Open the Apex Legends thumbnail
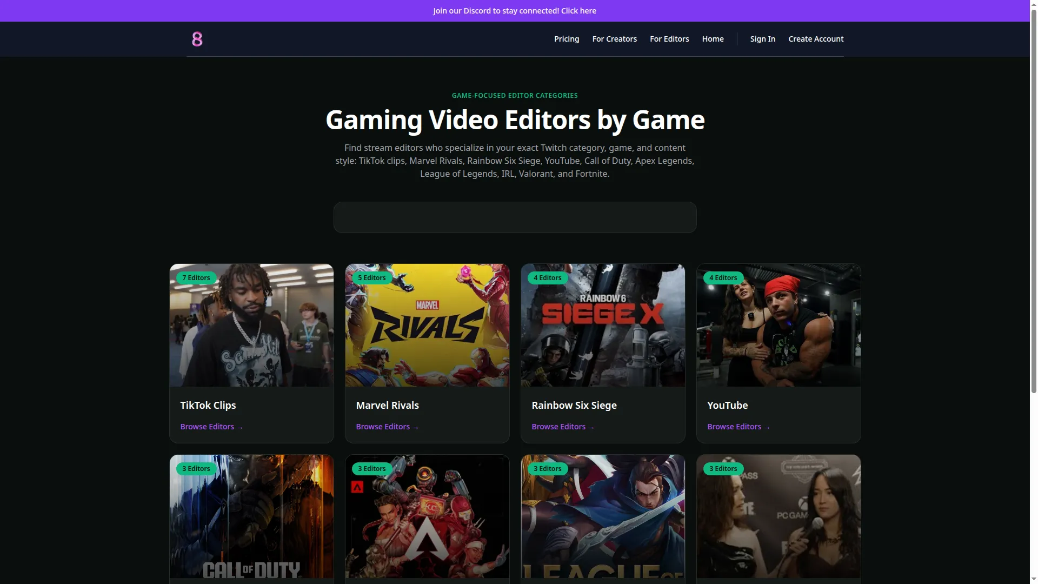 point(427,516)
